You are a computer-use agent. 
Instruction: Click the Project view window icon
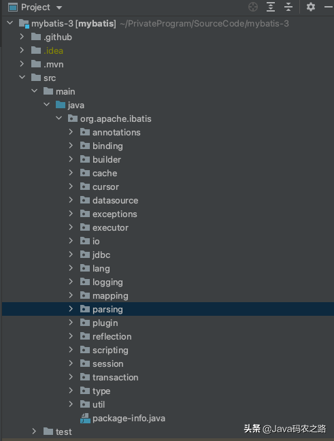tap(13, 7)
